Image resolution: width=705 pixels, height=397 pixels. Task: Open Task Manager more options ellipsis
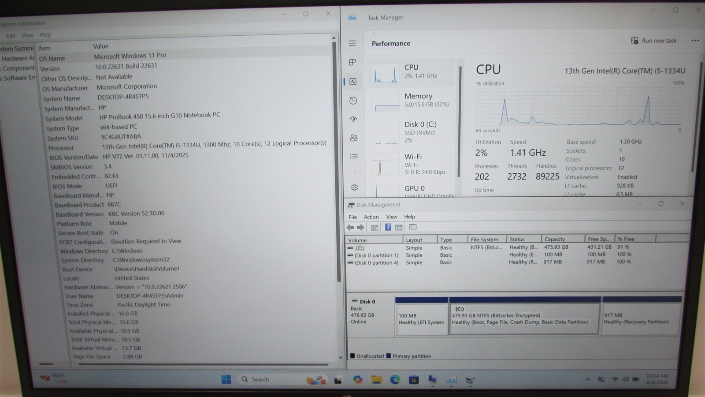click(x=695, y=41)
